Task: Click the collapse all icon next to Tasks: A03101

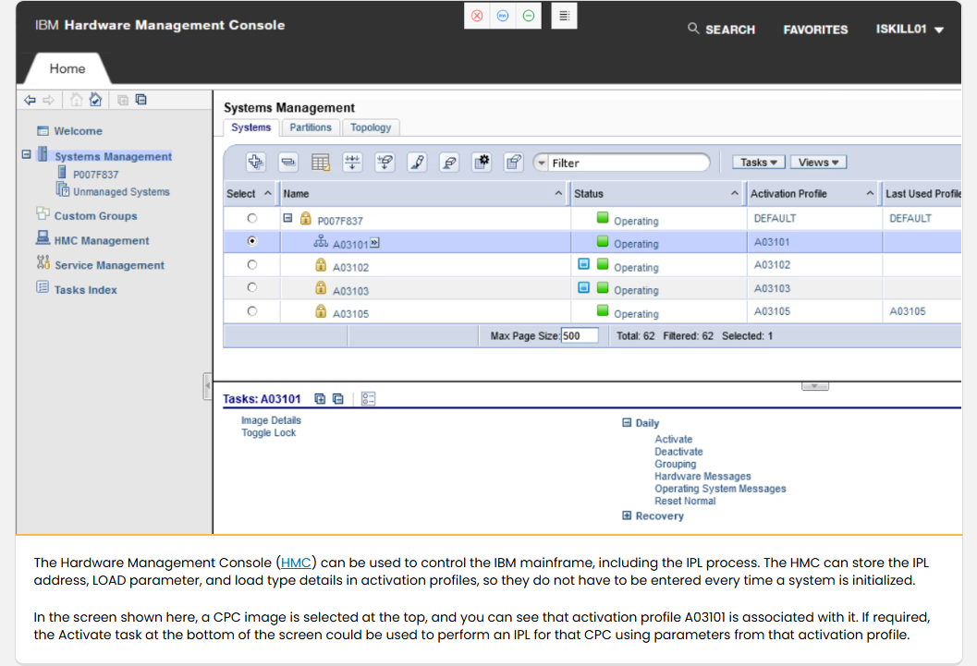Action: [x=338, y=399]
